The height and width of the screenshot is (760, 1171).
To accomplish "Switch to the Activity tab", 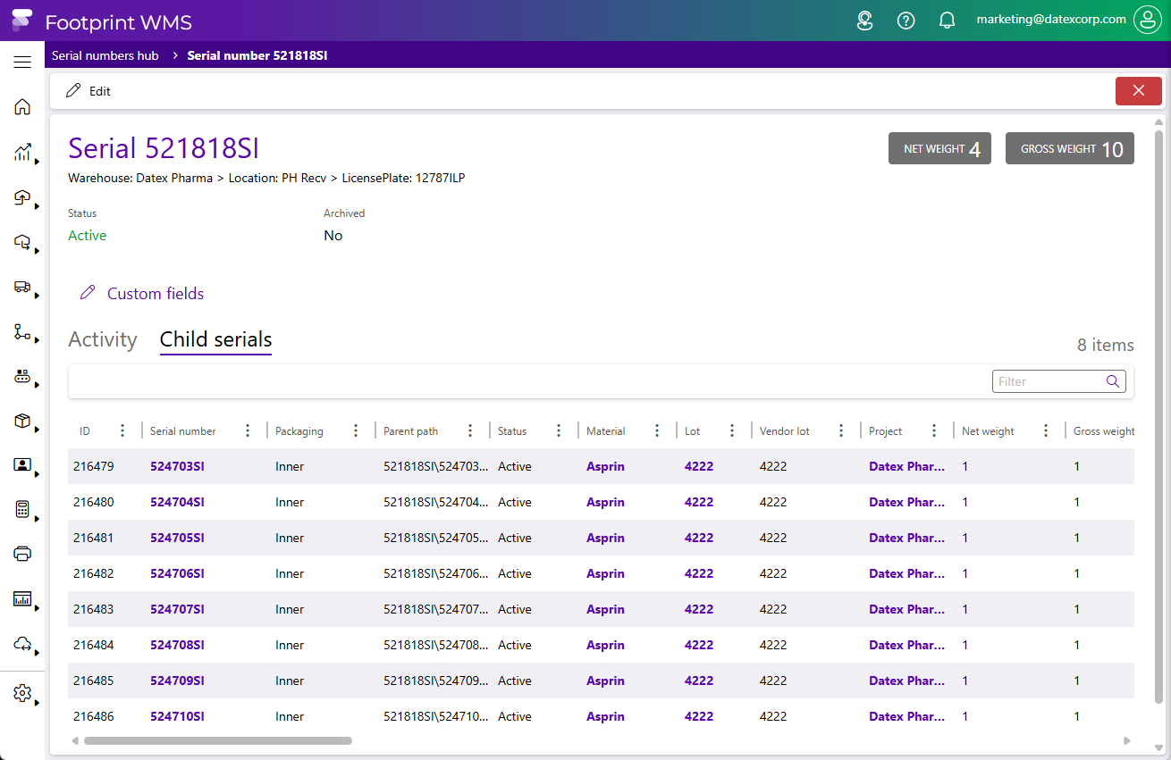I will coord(103,340).
